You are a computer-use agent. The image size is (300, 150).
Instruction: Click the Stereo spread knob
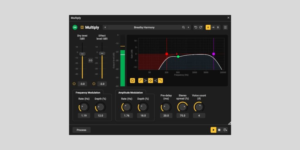pos(183,107)
